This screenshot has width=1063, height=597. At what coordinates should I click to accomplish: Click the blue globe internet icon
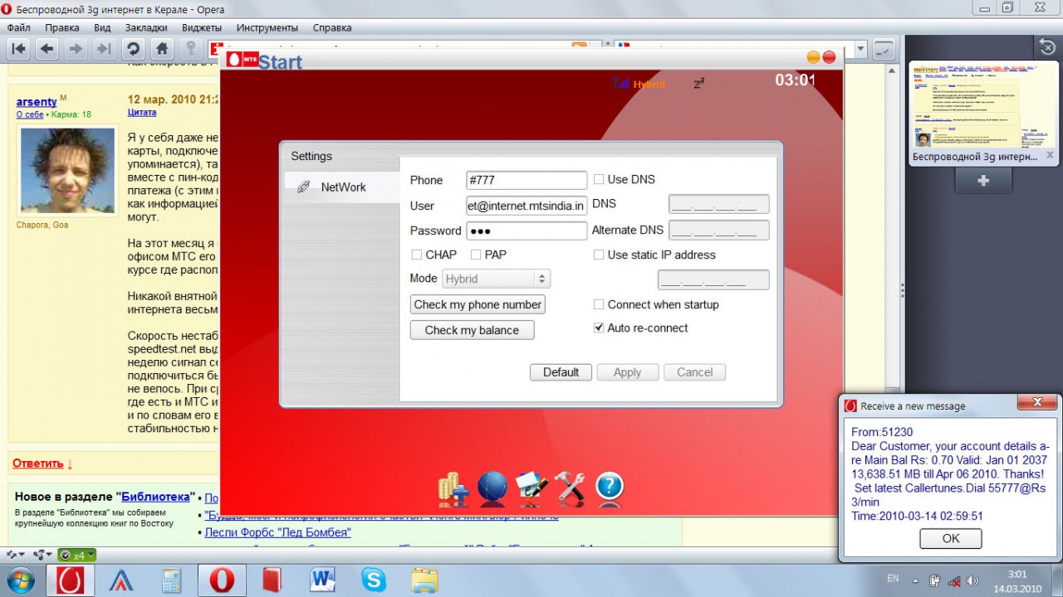(x=492, y=488)
